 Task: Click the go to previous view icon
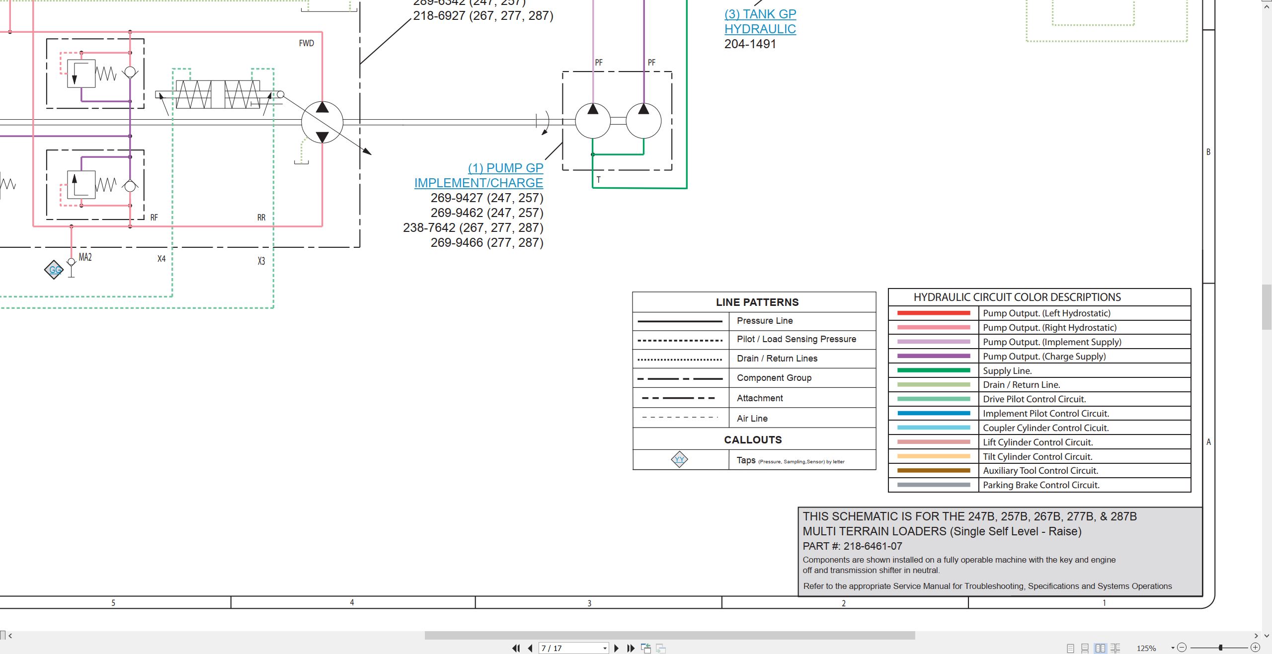point(646,648)
